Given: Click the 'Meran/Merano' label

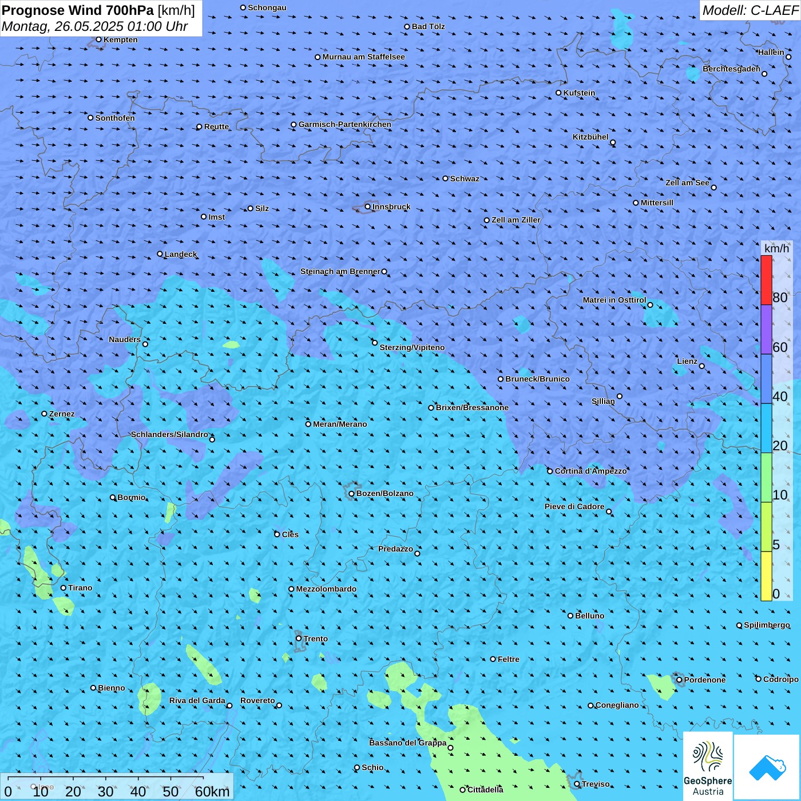Looking at the screenshot, I should tap(340, 424).
